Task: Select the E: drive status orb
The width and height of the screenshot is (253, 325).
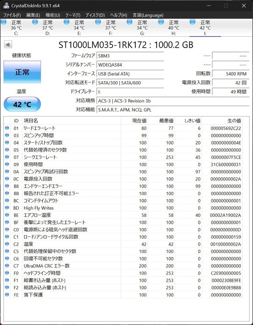Action: (66, 22)
